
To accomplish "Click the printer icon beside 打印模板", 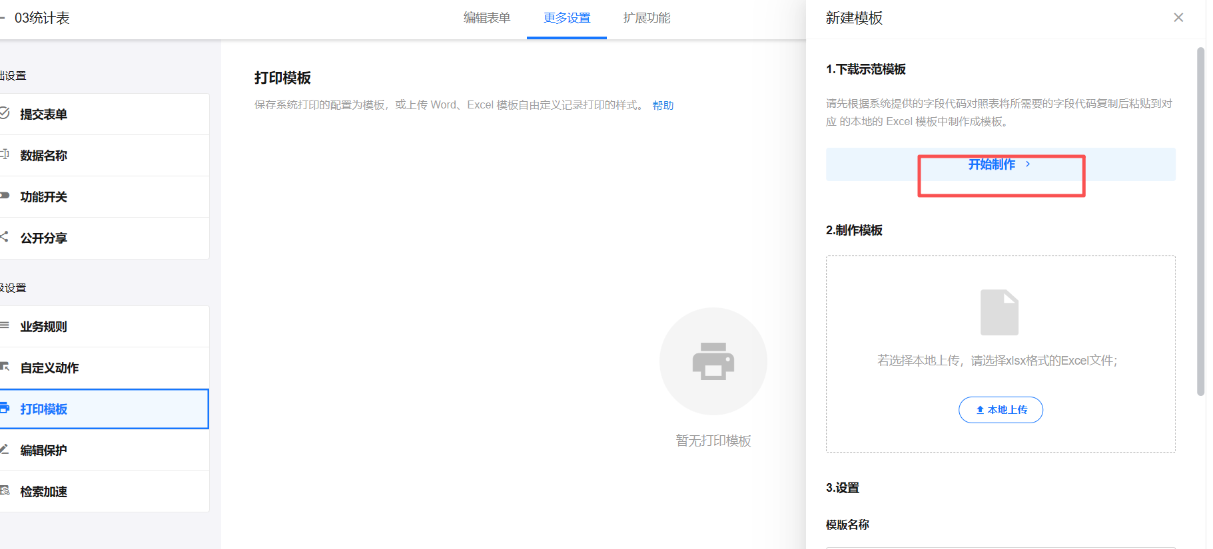I will click(5, 408).
